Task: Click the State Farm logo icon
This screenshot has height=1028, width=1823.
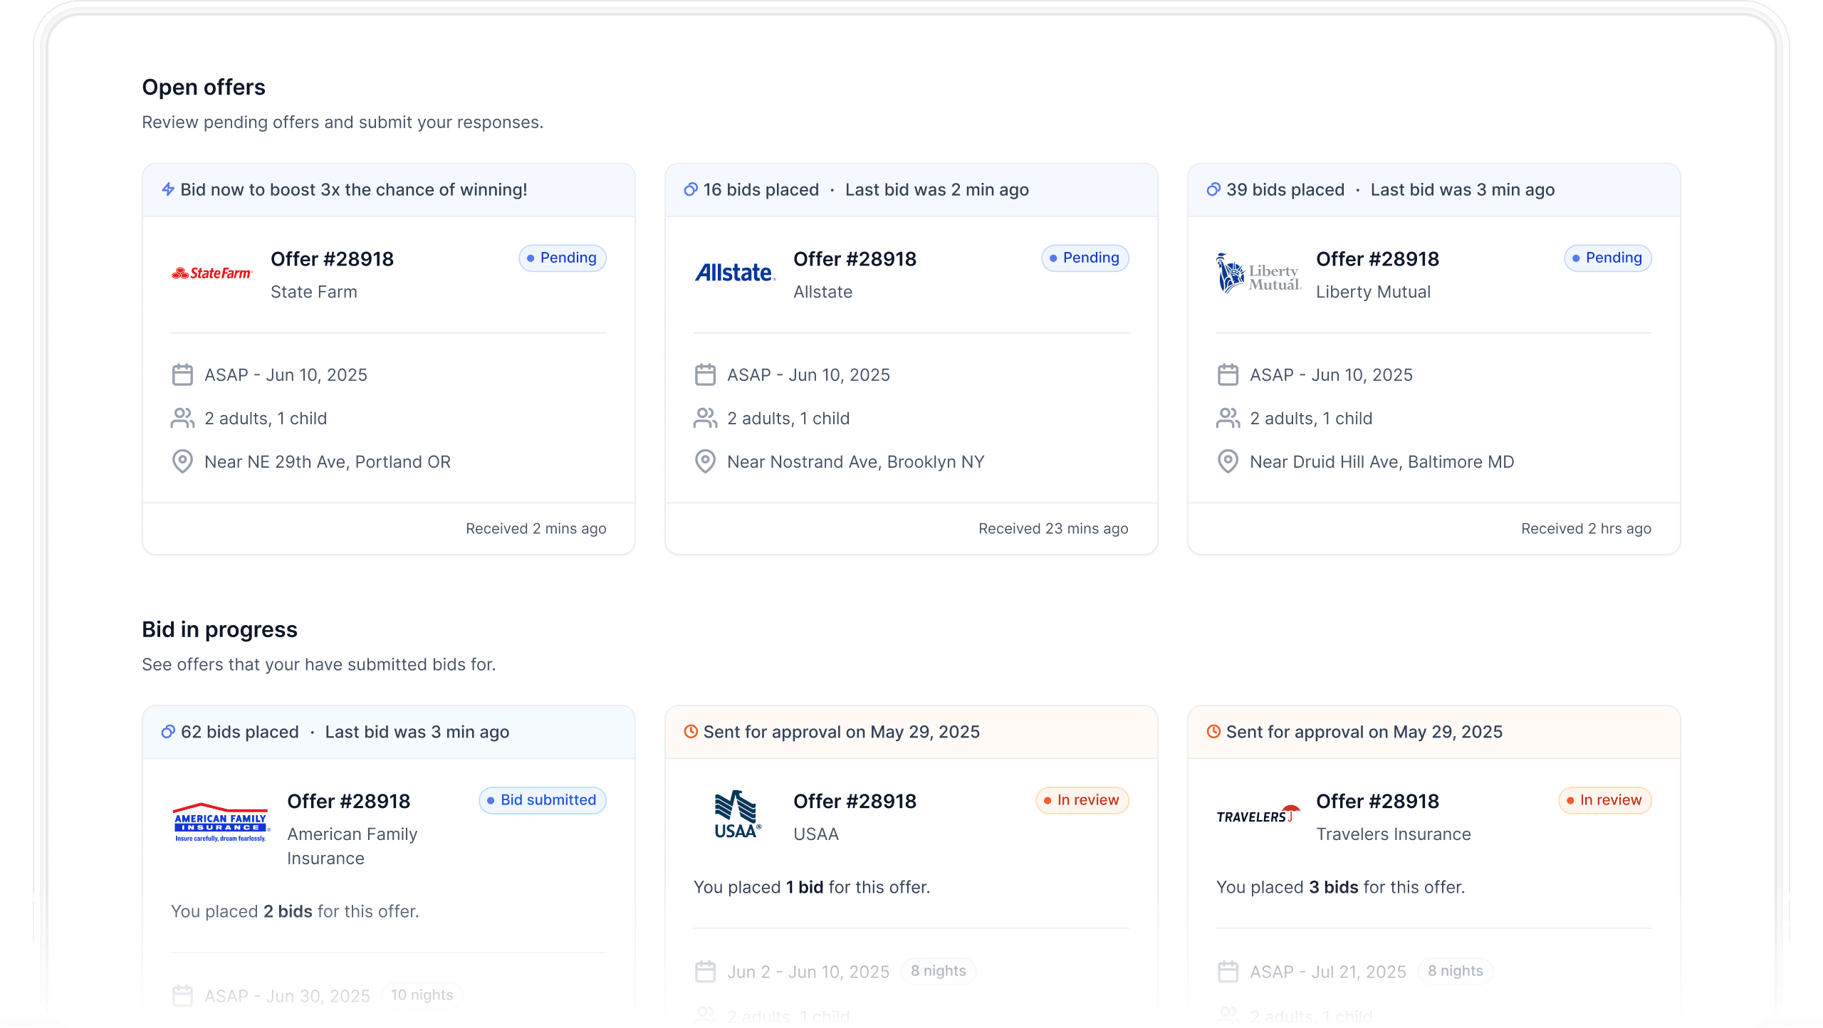Action: (211, 273)
